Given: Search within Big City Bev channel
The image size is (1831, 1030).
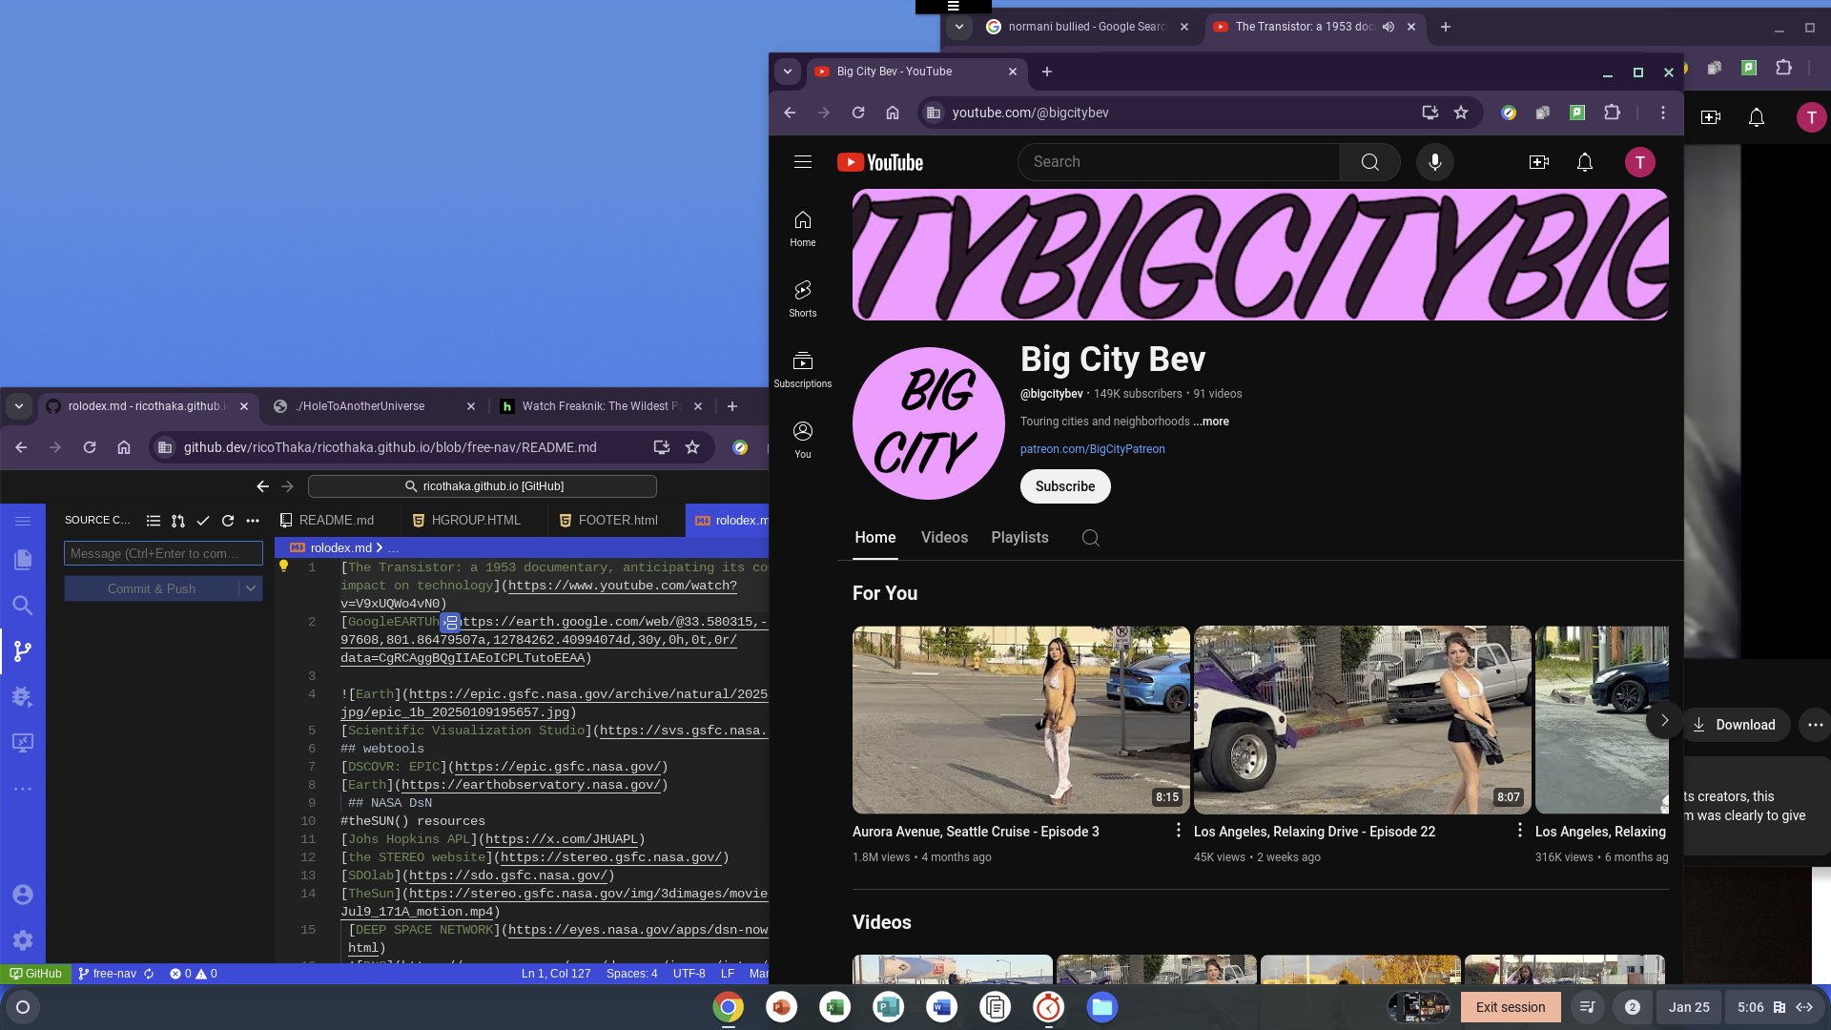Looking at the screenshot, I should point(1090,538).
